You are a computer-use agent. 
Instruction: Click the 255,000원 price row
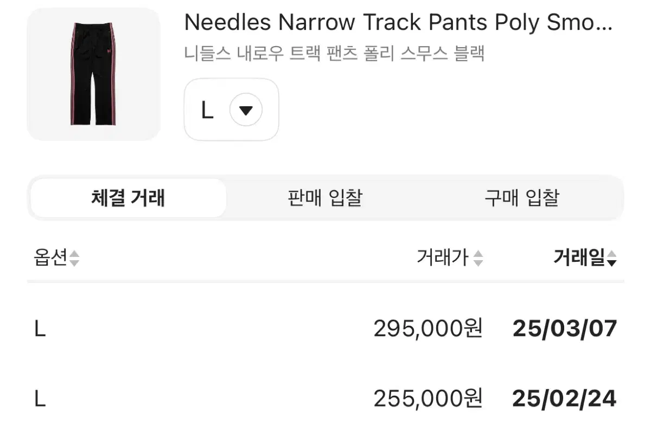coord(428,398)
